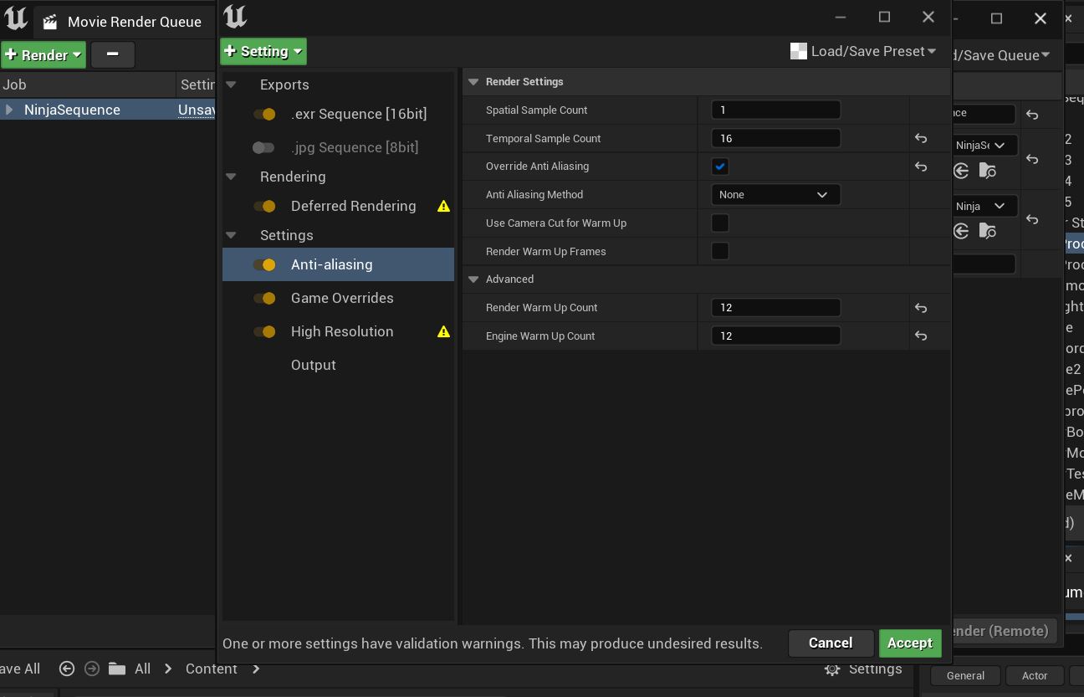Open Anti Aliasing Method dropdown
Screen dimensions: 1084x697
(x=775, y=195)
